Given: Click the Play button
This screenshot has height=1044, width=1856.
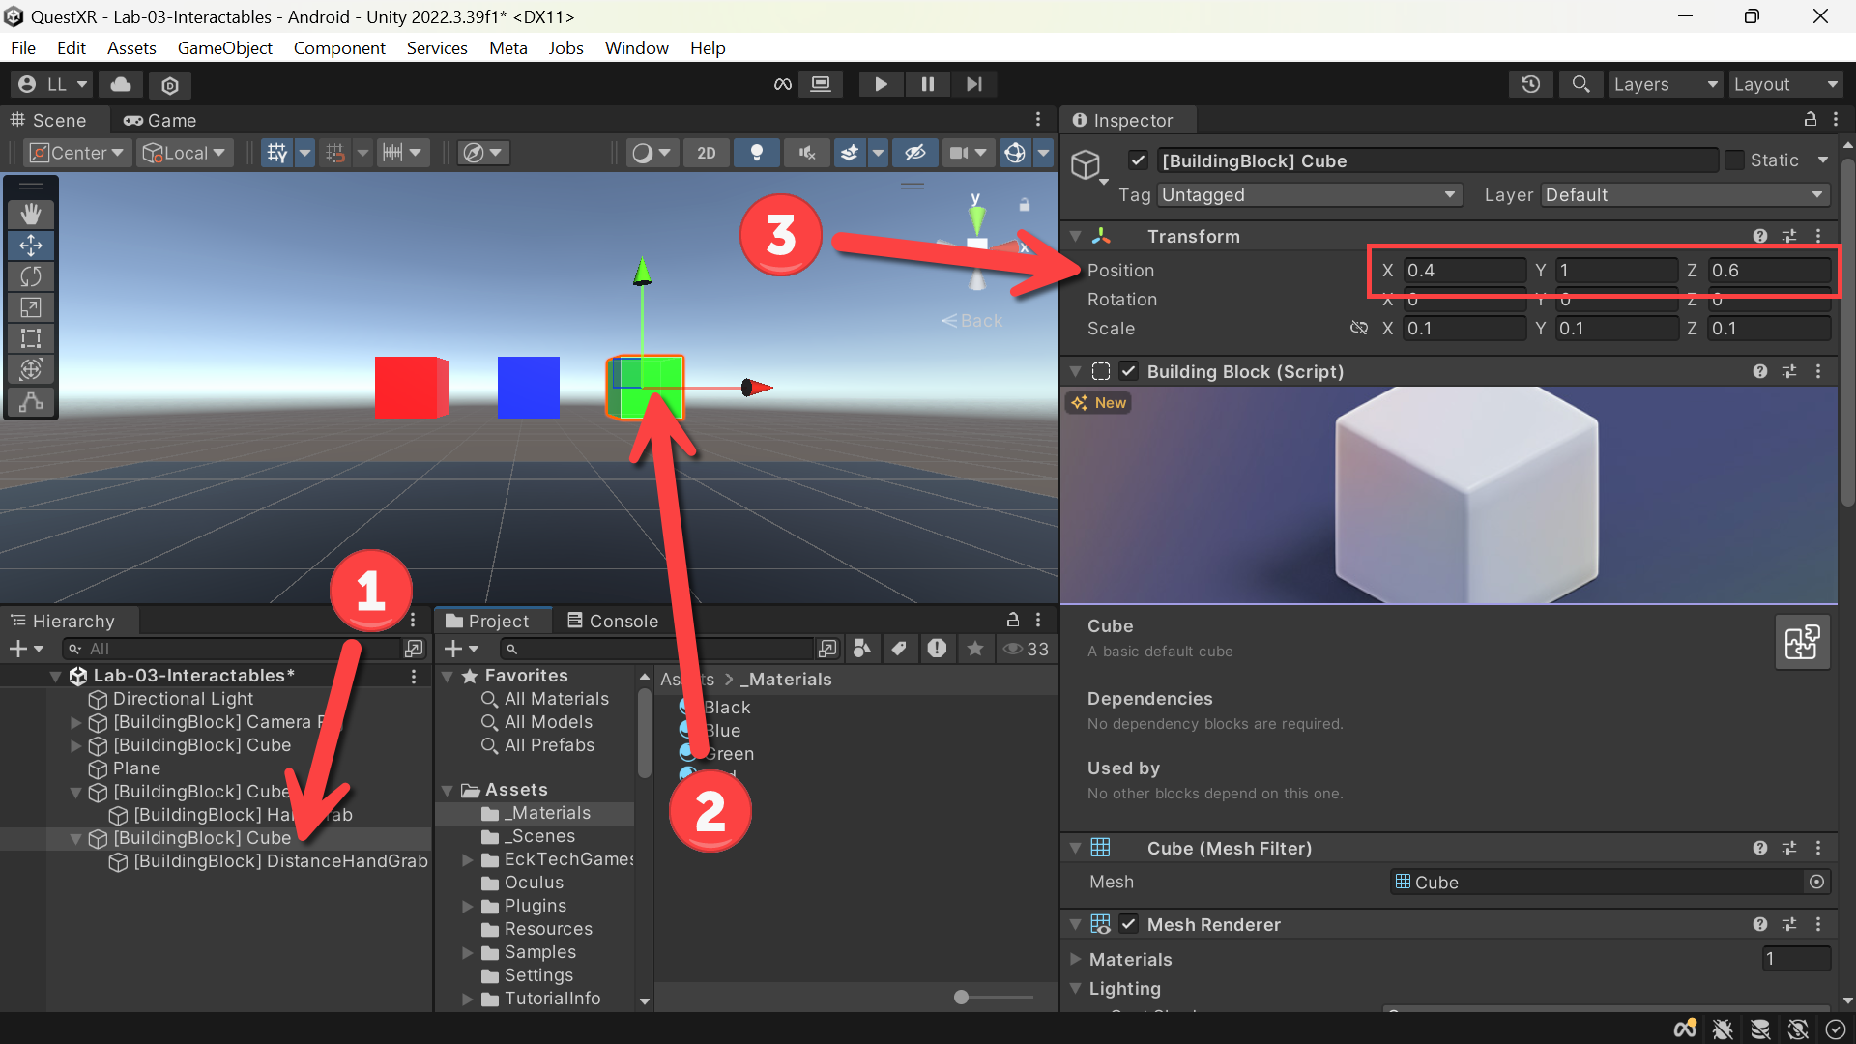Looking at the screenshot, I should click(x=881, y=84).
